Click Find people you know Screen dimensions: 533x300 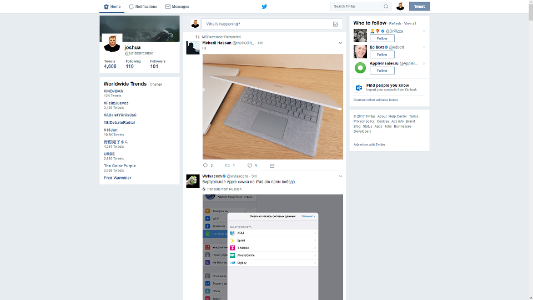[x=388, y=86]
